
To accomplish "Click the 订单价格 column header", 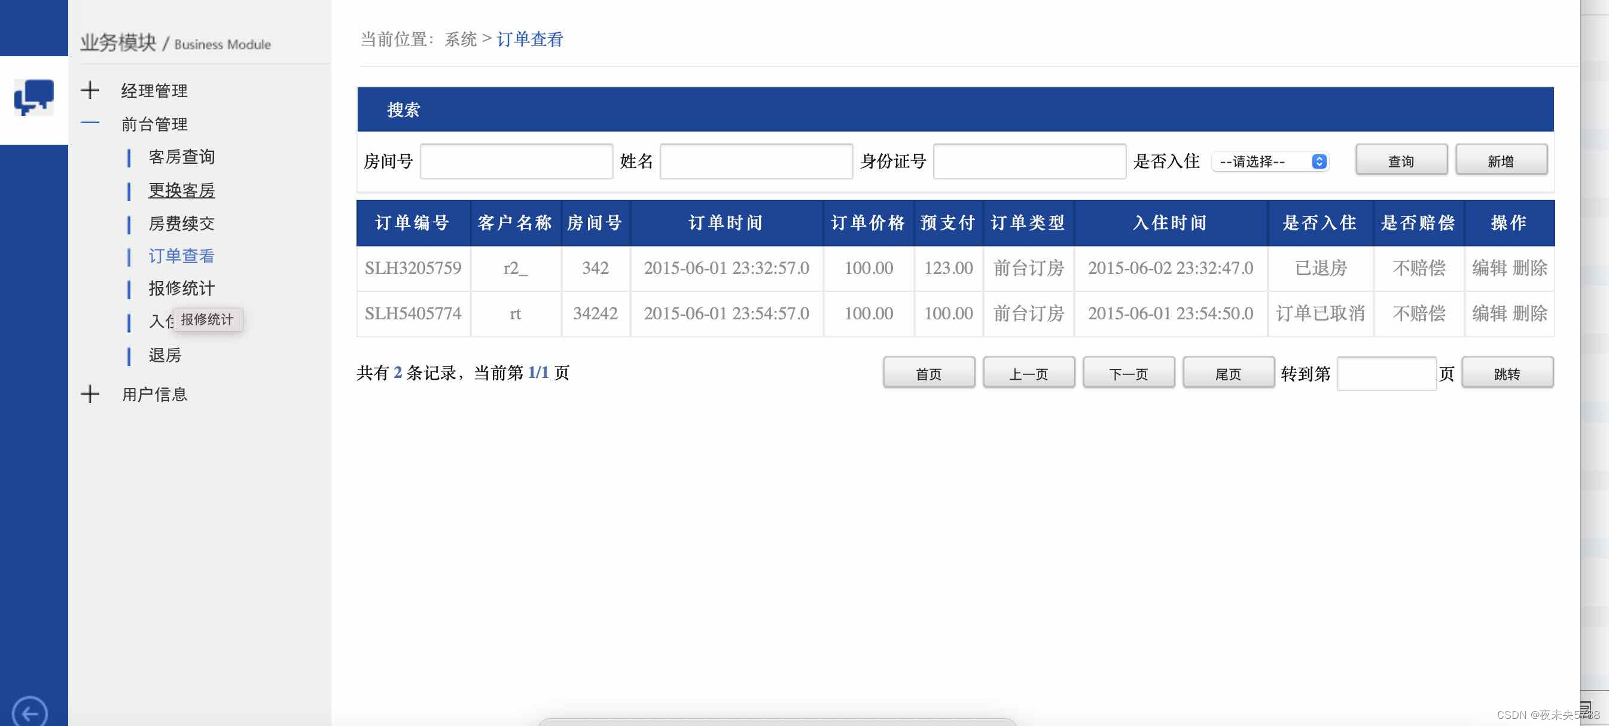I will [869, 223].
